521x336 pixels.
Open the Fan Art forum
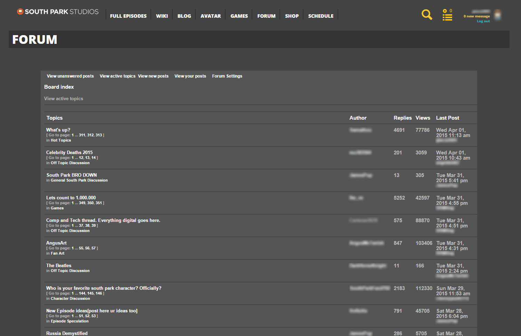[x=58, y=253]
